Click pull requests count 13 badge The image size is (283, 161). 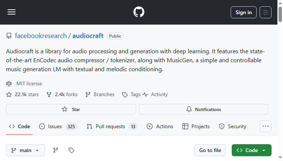point(133,126)
